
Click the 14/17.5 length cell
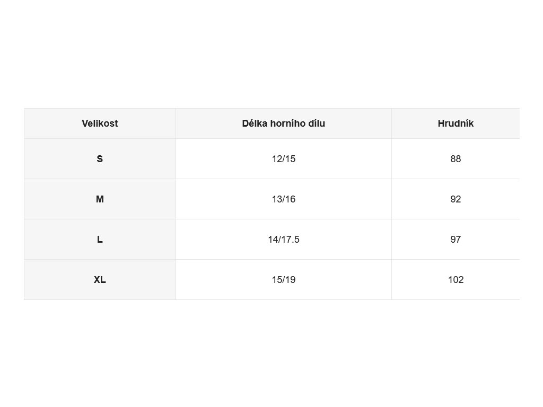284,239
